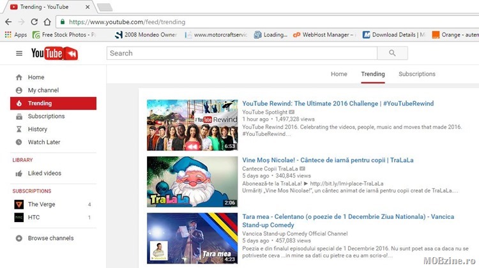Click the green secure padlock icon
This screenshot has height=268, width=479.
click(x=63, y=22)
